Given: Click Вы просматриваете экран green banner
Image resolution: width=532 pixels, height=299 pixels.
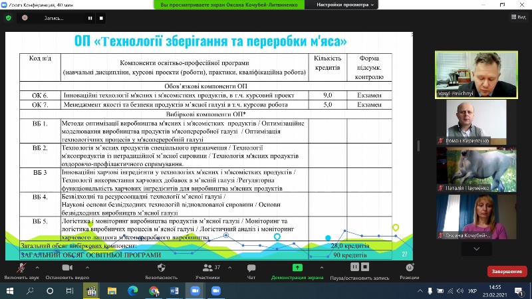Looking at the screenshot, I should [229, 5].
